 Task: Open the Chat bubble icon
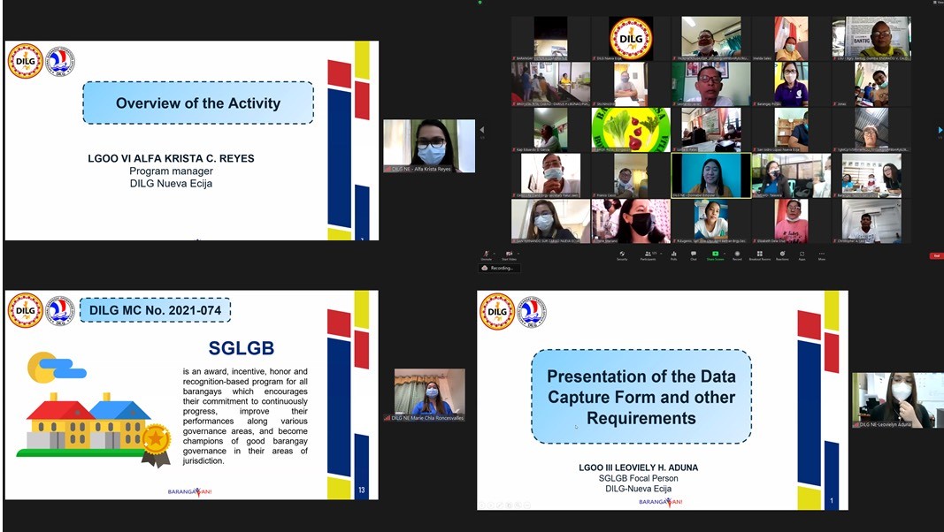point(694,255)
